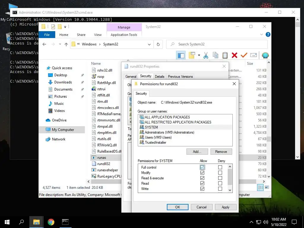Open the Application Tools ribbon tab
304x228 pixels.
tap(124, 35)
